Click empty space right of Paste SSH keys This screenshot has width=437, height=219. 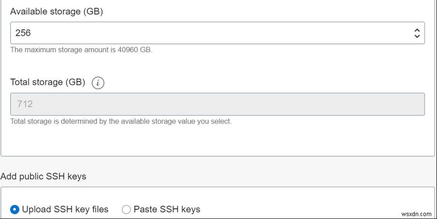[314, 209]
